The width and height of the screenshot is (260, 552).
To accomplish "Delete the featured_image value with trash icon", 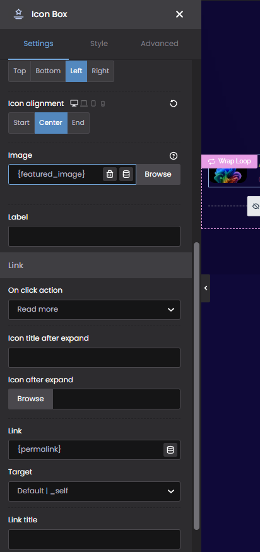I will click(x=110, y=174).
